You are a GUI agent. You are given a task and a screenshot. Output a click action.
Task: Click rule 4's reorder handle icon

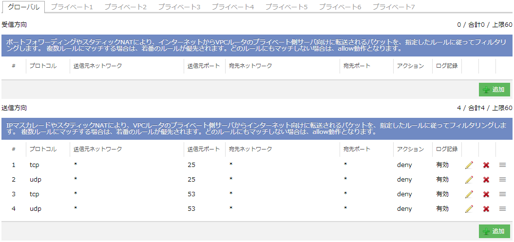coord(503,209)
